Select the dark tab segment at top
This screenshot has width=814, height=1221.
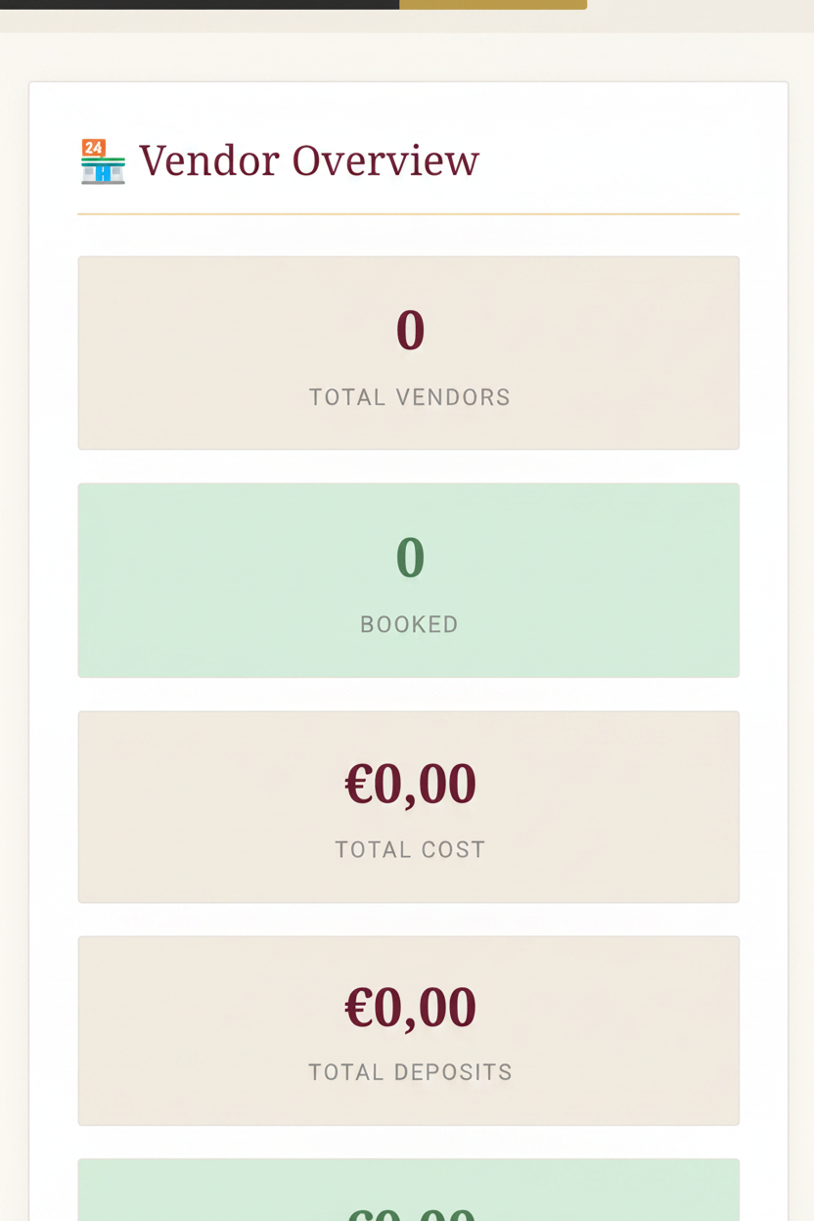[200, 5]
